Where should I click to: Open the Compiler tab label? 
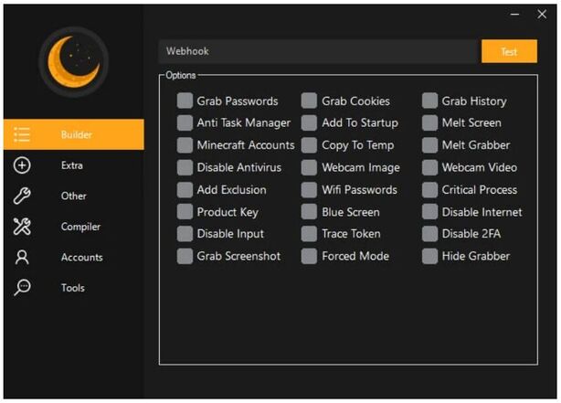click(80, 227)
